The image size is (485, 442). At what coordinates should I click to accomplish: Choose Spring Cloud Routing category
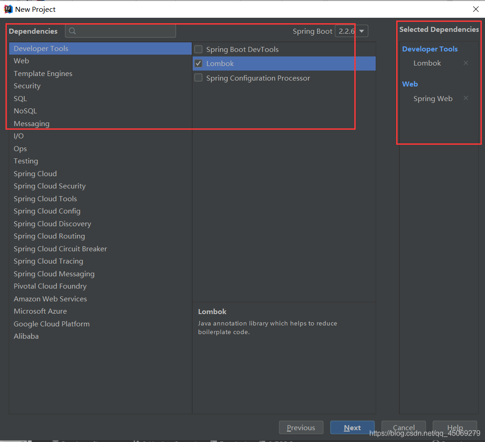(101, 236)
